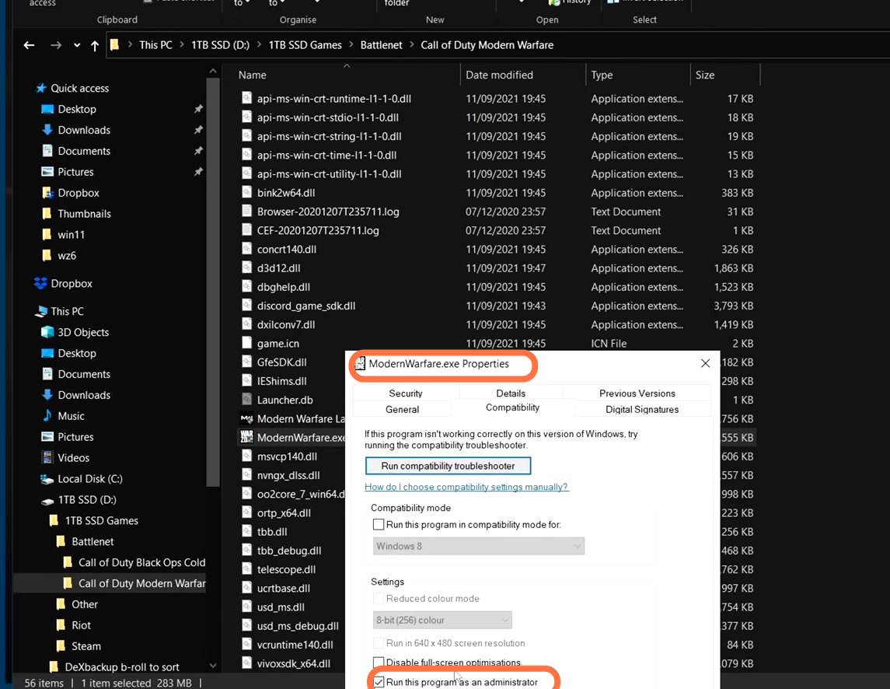Open wz6 folder

pyautogui.click(x=66, y=256)
